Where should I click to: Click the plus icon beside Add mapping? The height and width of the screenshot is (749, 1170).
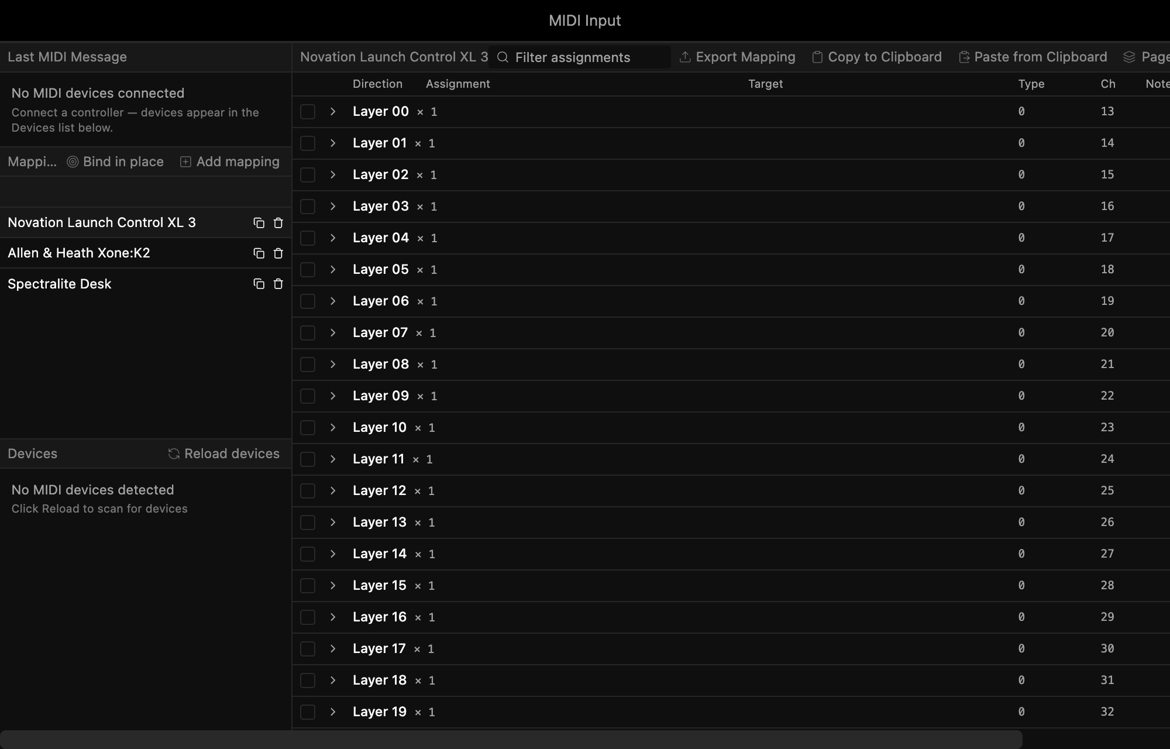[x=185, y=162]
